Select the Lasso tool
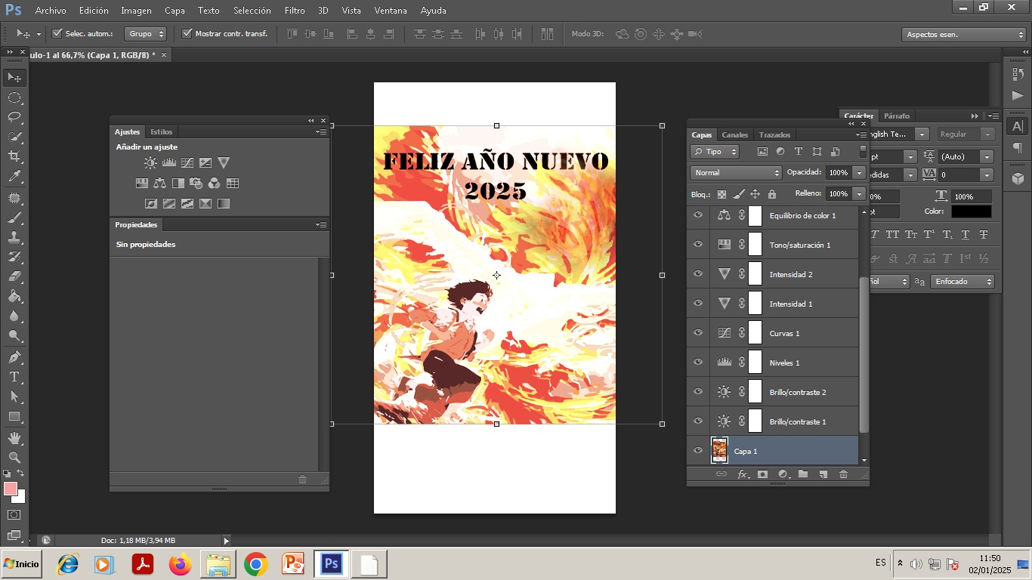1032x580 pixels. (14, 117)
